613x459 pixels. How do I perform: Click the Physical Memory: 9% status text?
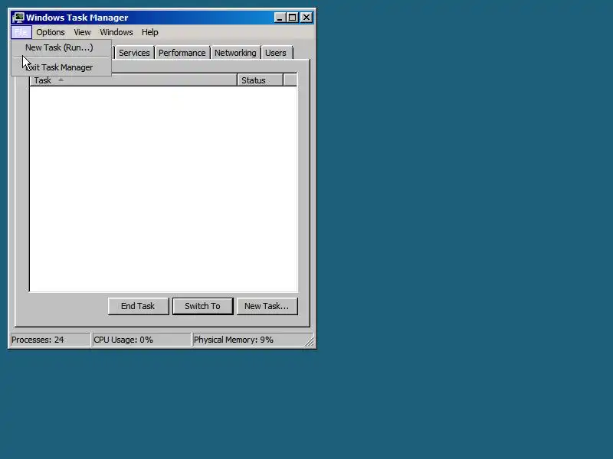coord(234,340)
